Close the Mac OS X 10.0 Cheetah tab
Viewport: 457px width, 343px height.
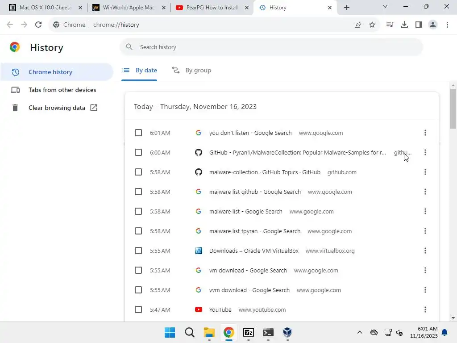(x=80, y=8)
